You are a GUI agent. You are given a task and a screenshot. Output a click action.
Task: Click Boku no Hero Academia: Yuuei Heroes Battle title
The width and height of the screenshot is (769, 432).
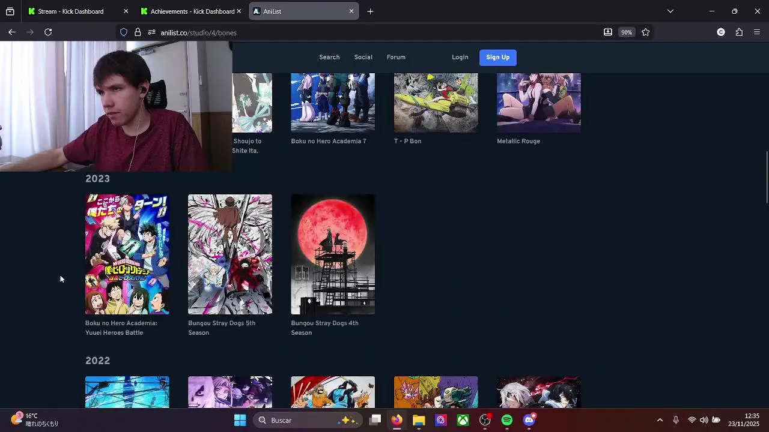121,328
